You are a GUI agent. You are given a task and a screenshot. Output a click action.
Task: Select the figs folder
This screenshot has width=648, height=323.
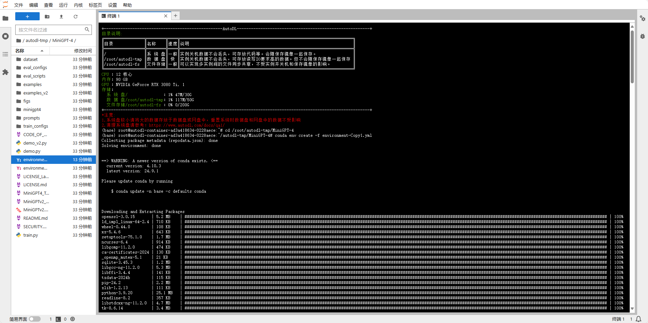54,101
